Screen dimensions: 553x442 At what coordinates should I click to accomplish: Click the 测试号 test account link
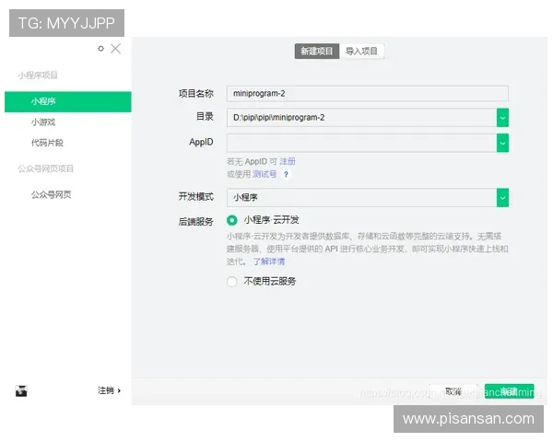(265, 174)
